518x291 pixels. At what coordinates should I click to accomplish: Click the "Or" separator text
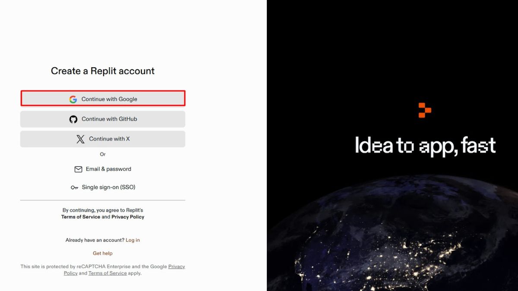tap(103, 154)
